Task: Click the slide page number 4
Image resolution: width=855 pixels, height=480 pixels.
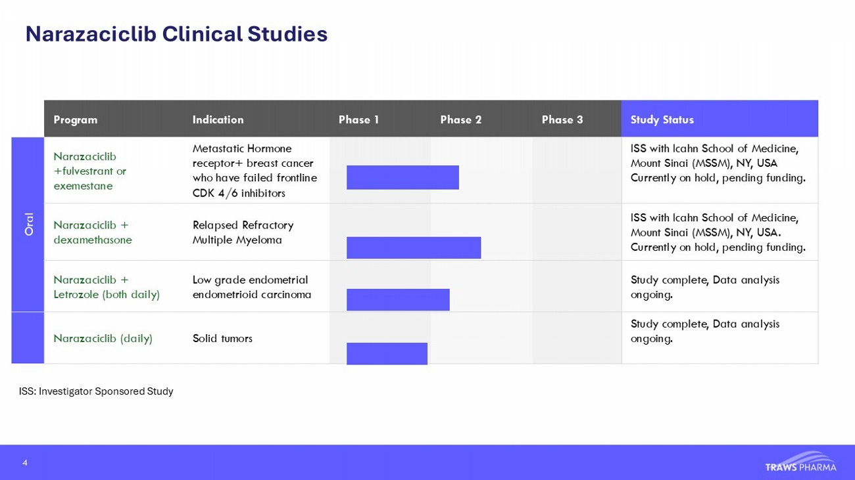Action: (x=25, y=463)
